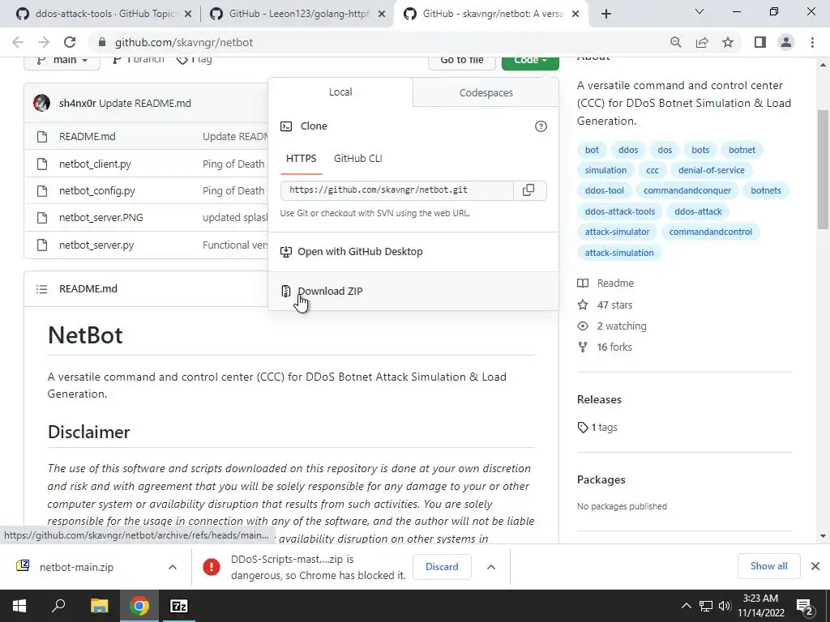Click Chrome icon in taskbar

tap(139, 606)
